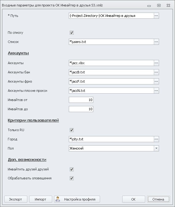
Task: Disable Инвайтить друзей друзей checkbox
Action: [x=72, y=169]
